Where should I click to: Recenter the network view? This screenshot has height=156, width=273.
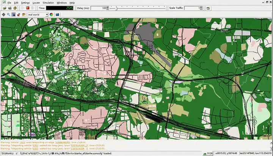coord(3,15)
